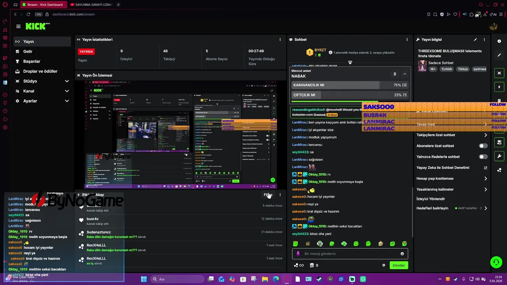
Task: Open the shop icon showing 0
Action: (x=314, y=265)
